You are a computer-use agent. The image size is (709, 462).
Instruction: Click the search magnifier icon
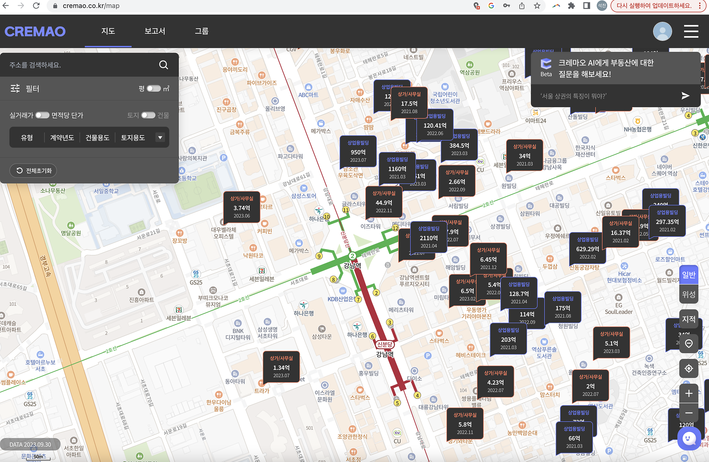pos(163,65)
